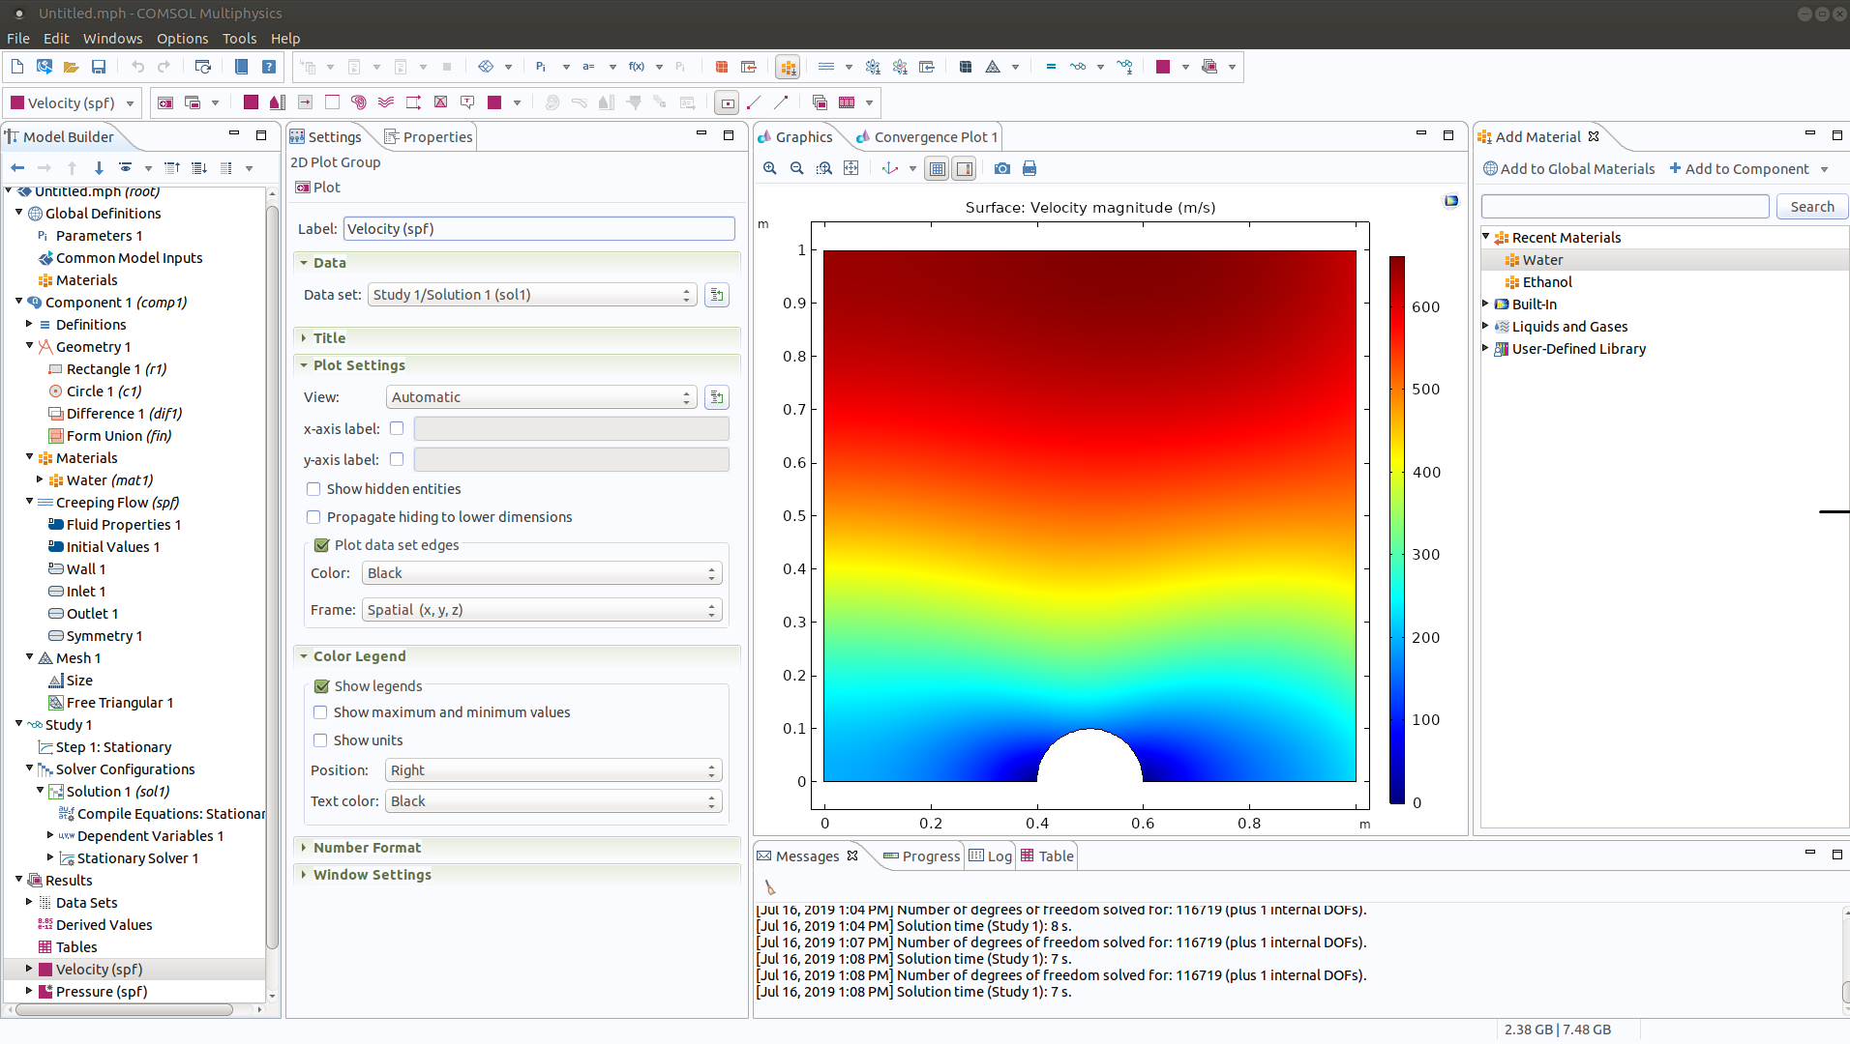The height and width of the screenshot is (1044, 1850).
Task: Uncheck the Show legends checkbox
Action: point(322,686)
